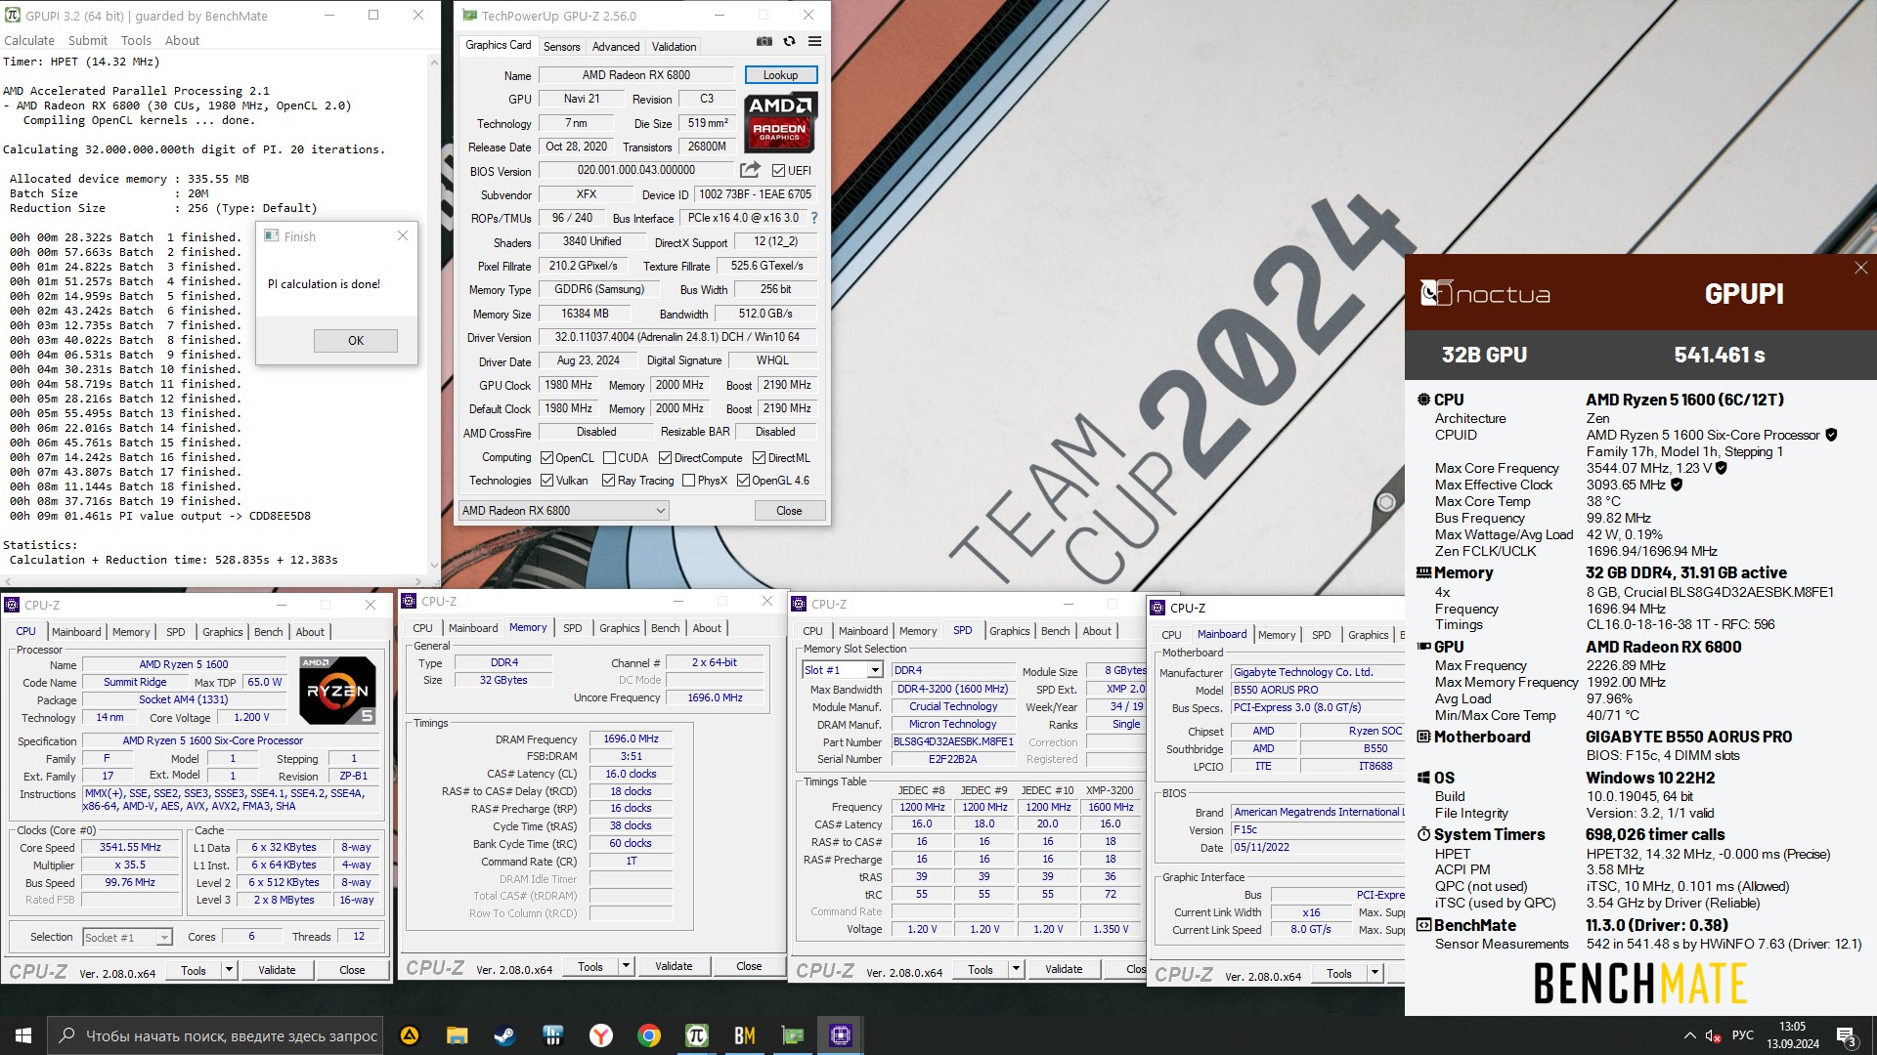Switch to GPU-Z taskbar icon
1877x1055 pixels.
pyautogui.click(x=792, y=1035)
